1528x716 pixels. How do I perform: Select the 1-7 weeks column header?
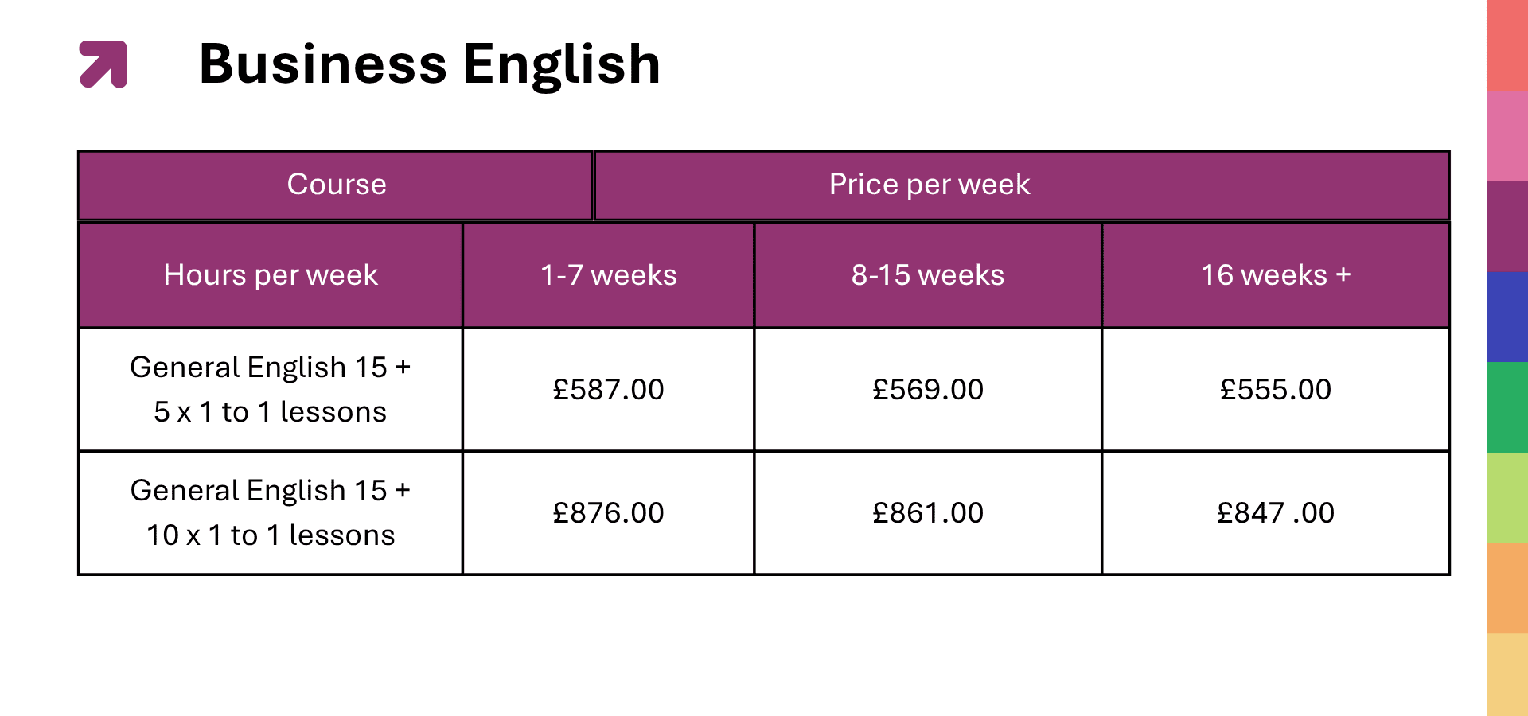point(608,275)
